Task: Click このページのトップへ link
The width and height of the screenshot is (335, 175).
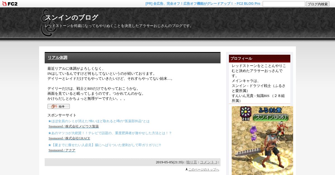Action: coord(204,169)
